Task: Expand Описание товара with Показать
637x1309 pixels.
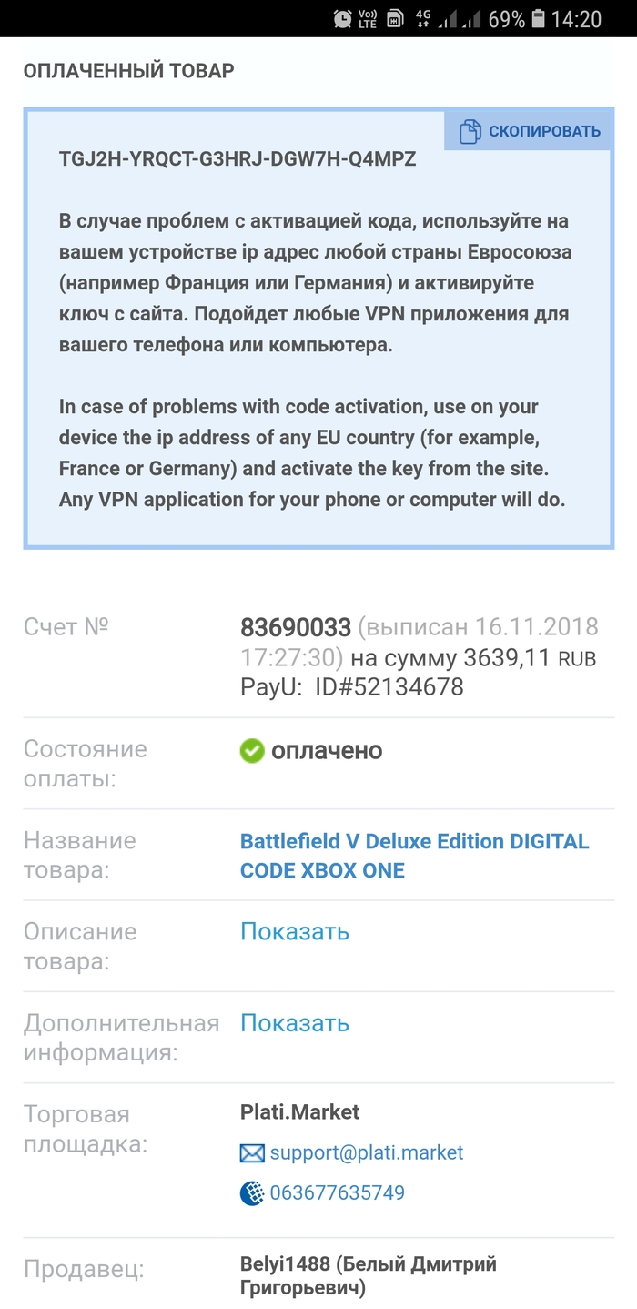Action: coord(295,931)
